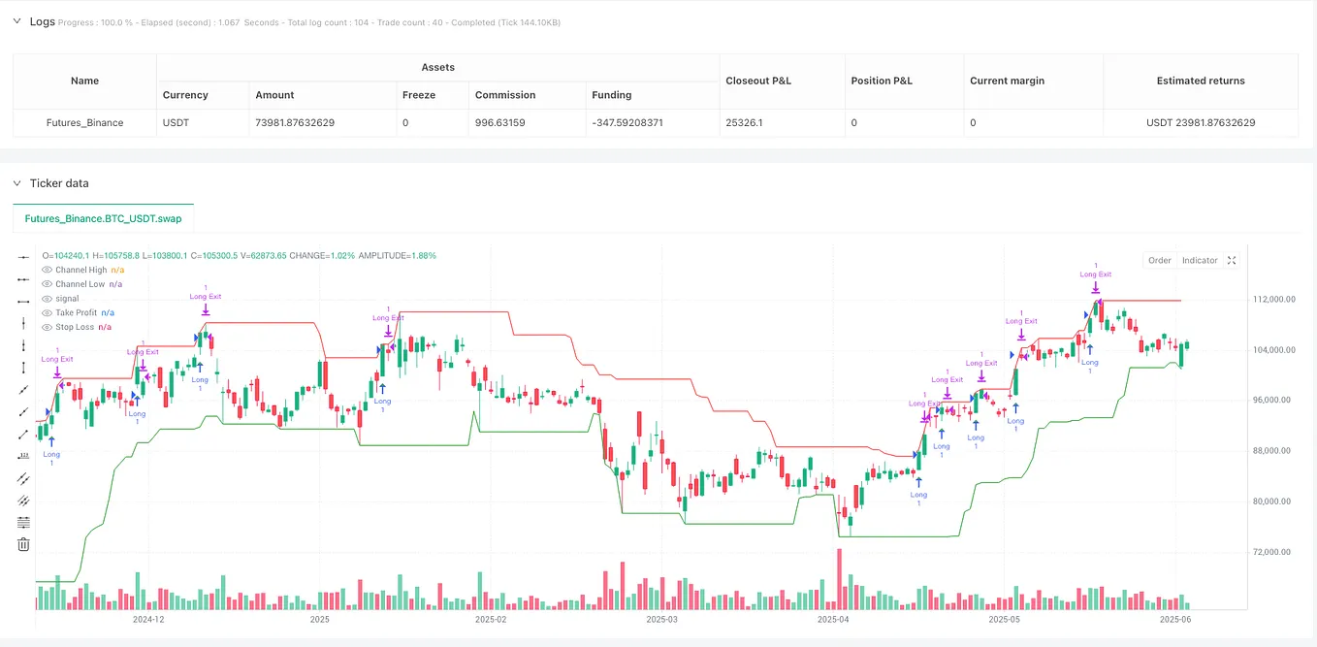1317x647 pixels.
Task: Open the Fibonacci retracement tool
Action: click(x=23, y=522)
